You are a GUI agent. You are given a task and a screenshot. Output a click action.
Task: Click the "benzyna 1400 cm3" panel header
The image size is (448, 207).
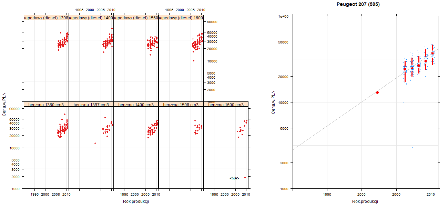pos(136,105)
